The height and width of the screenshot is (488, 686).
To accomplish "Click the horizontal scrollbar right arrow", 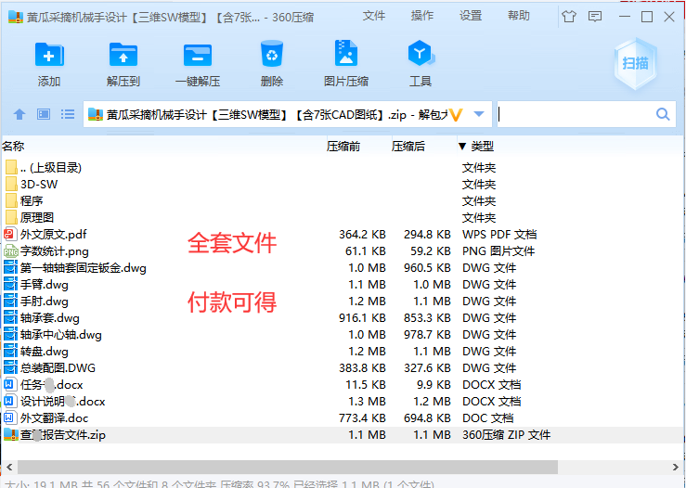I will [x=676, y=467].
